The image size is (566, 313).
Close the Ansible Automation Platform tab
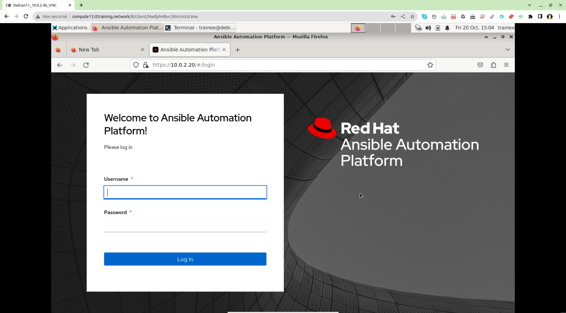click(224, 50)
